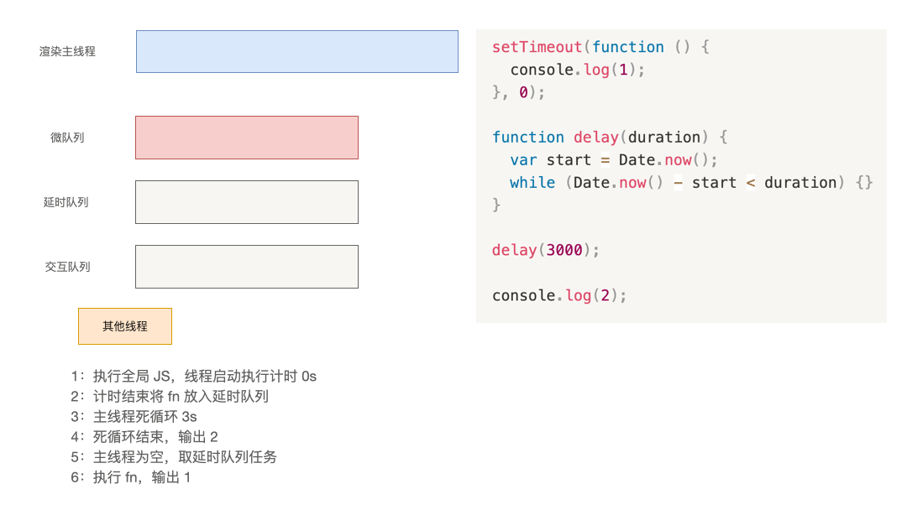Click the 交互队列 empty box
Screen dimensions: 907x510
[x=247, y=267]
